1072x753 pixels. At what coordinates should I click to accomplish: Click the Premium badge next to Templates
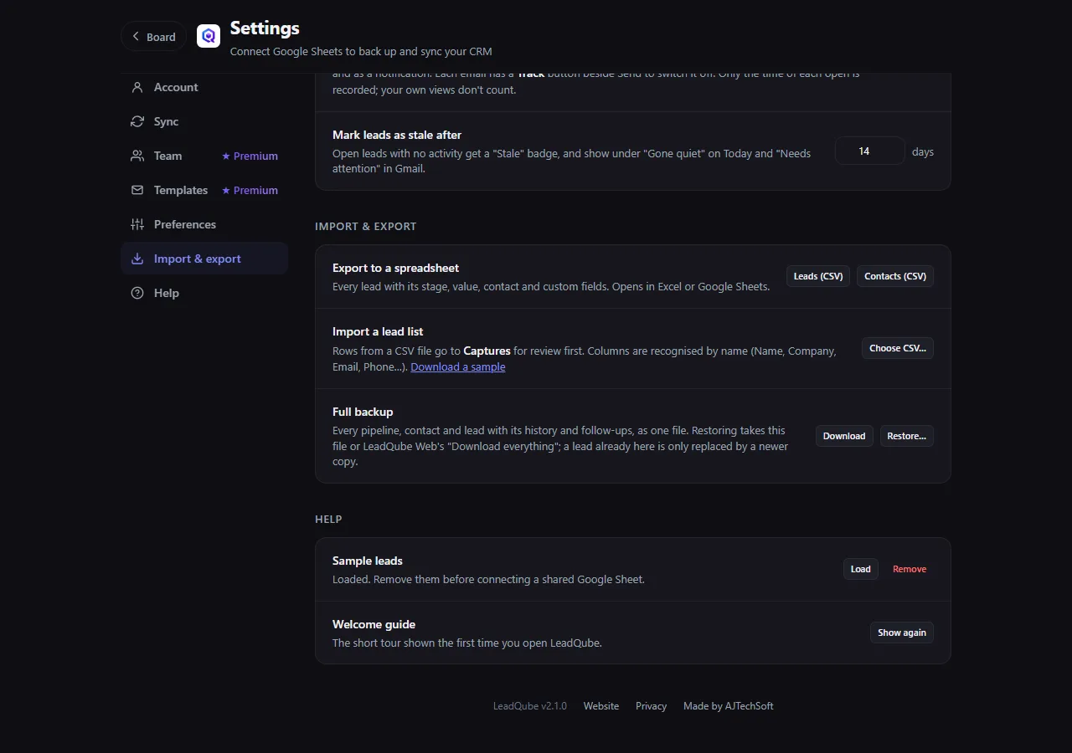250,190
